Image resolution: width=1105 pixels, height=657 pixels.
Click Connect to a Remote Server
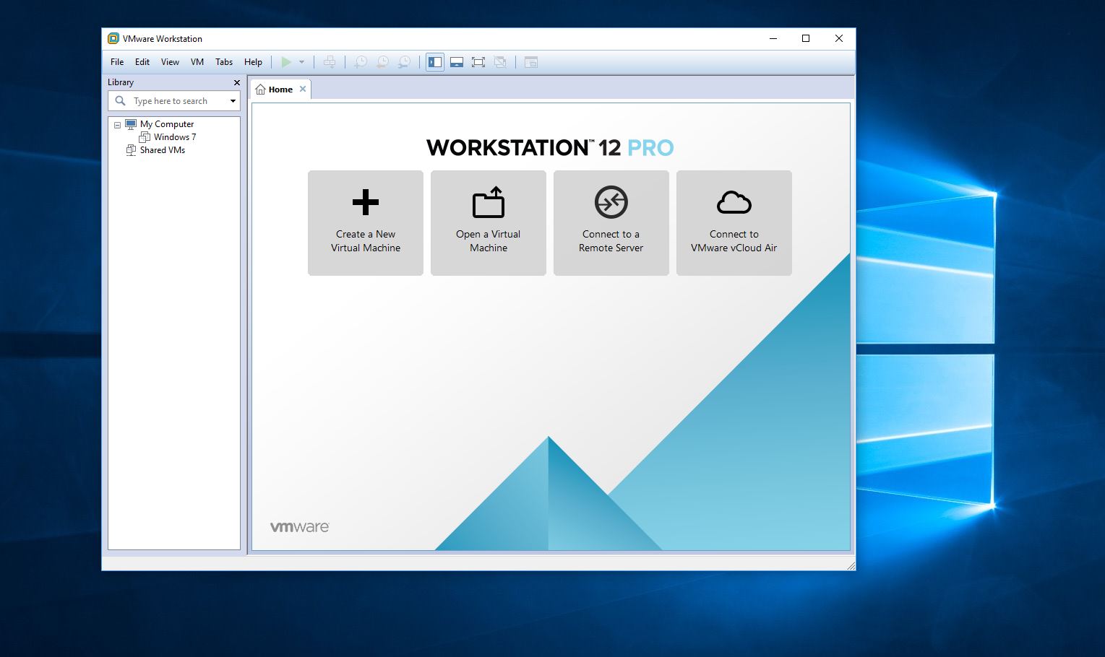click(x=611, y=222)
